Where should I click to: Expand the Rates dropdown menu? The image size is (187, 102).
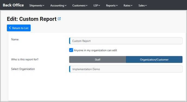point(128,5)
